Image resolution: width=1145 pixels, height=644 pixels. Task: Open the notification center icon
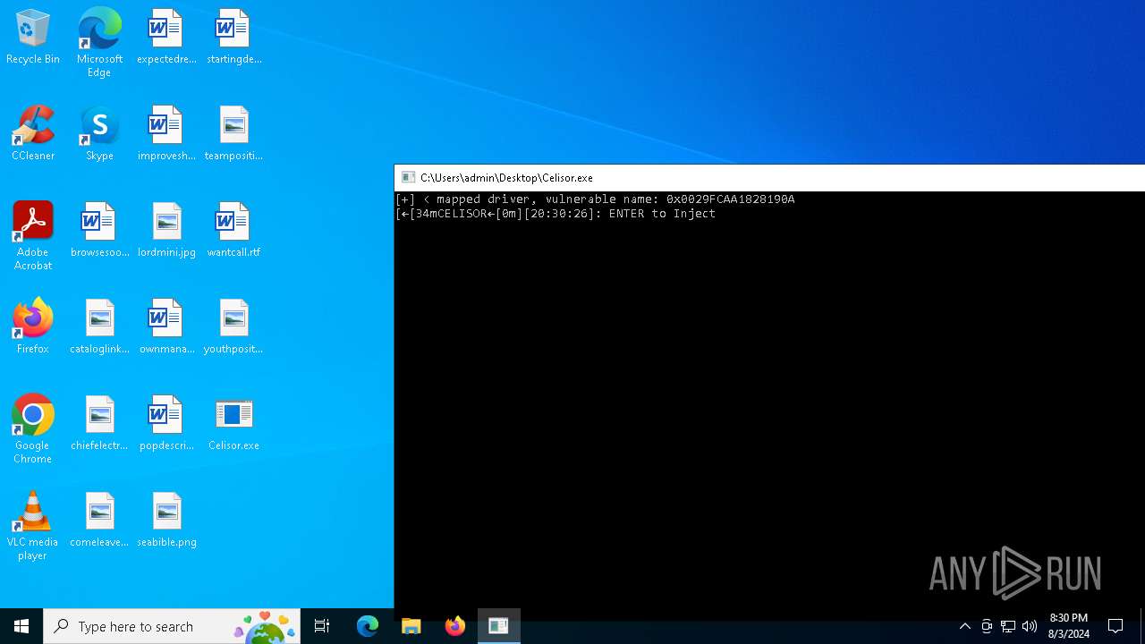[1115, 626]
